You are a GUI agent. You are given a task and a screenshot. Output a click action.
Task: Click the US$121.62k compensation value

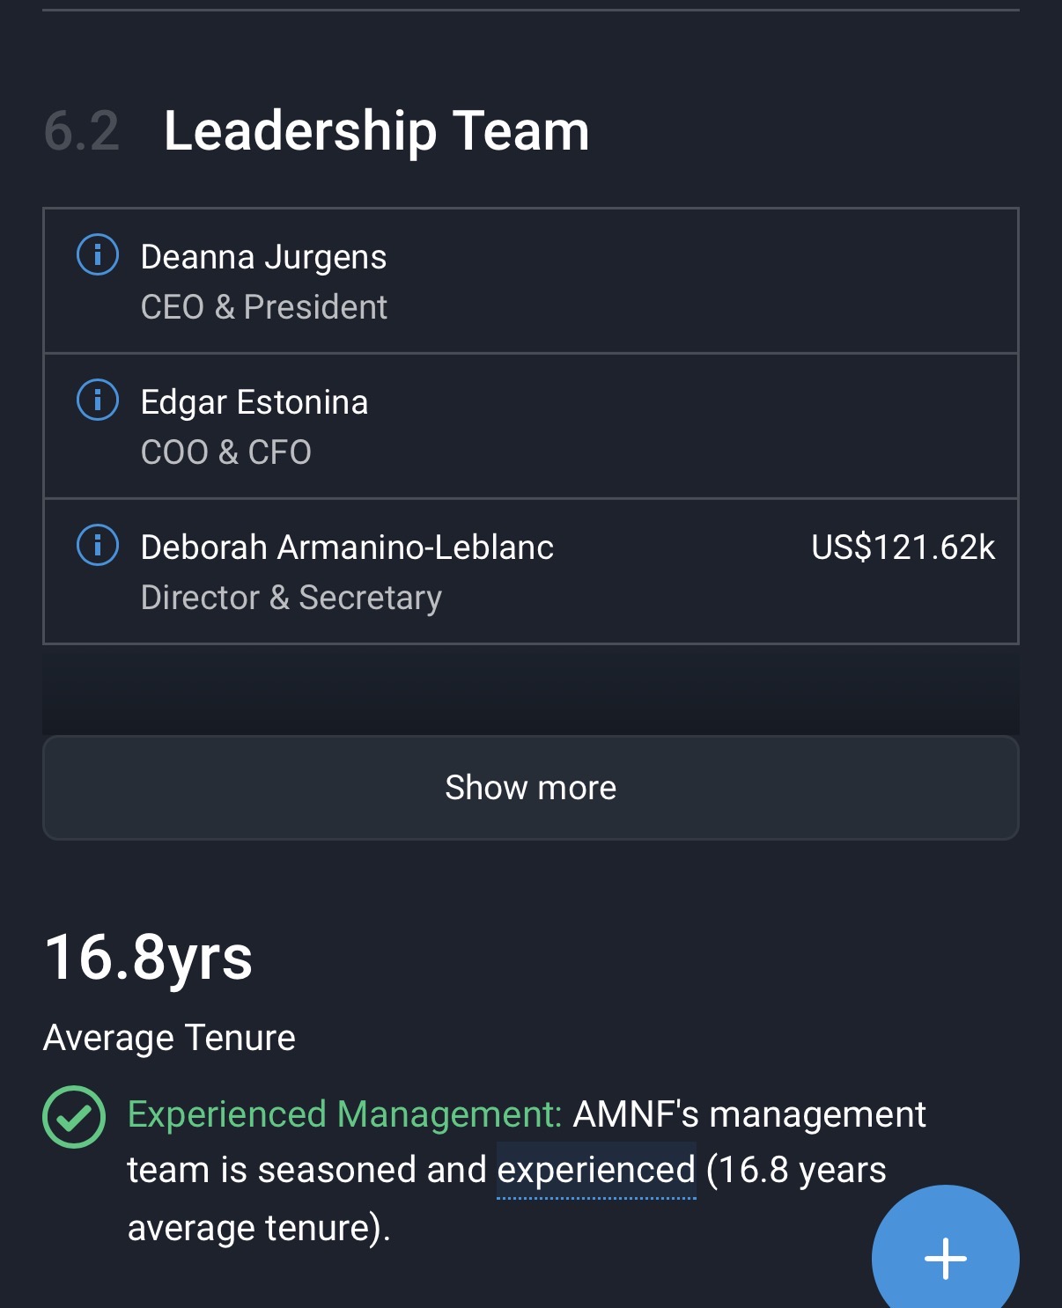point(903,547)
